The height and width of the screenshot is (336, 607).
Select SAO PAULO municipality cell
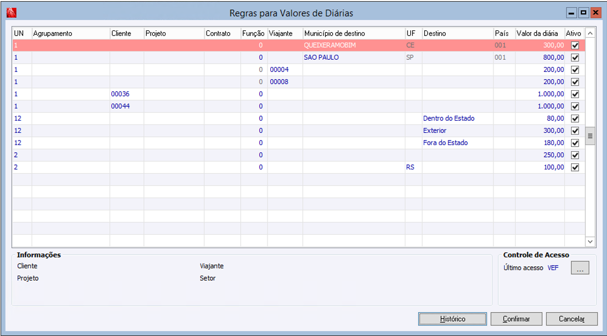tap(354, 58)
